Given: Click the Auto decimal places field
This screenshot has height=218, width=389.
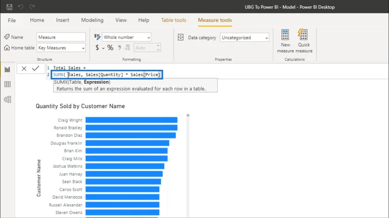Looking at the screenshot, I should (x=145, y=47).
